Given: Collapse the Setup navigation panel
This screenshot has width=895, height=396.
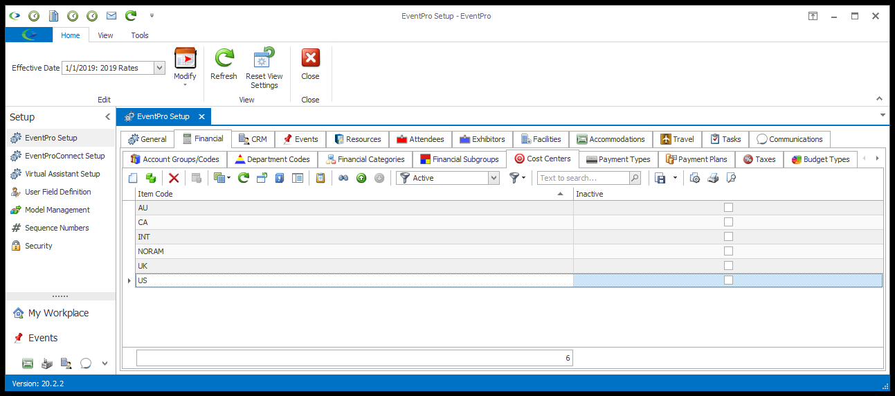Looking at the screenshot, I should (107, 117).
